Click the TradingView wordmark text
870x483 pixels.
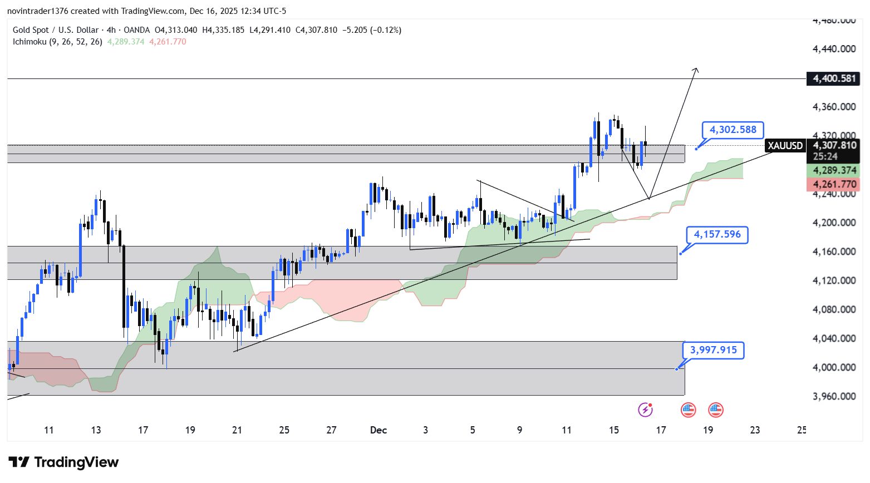click(x=76, y=462)
